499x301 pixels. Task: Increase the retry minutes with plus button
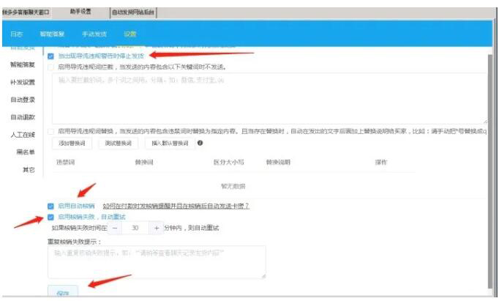(x=157, y=228)
